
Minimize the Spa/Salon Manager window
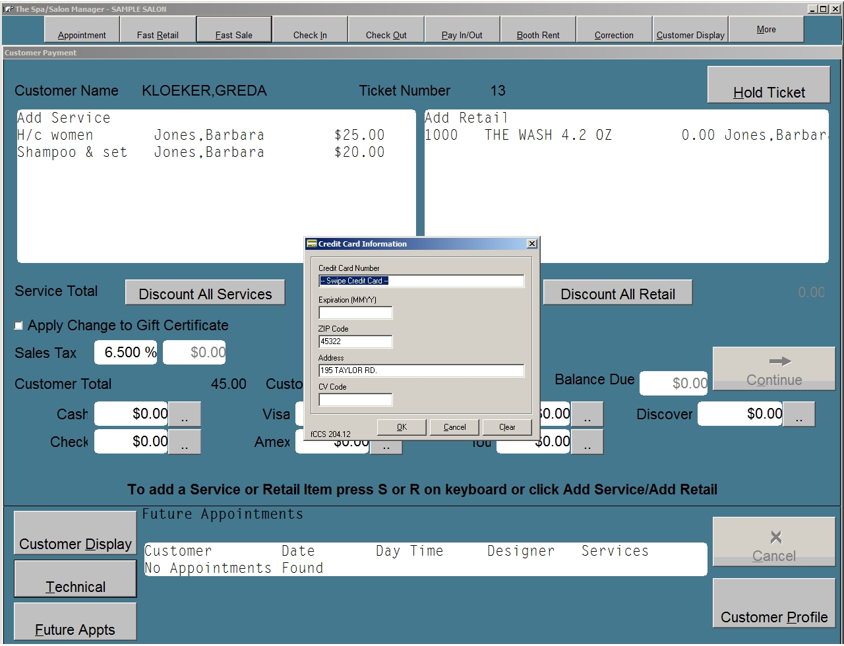coord(812,9)
